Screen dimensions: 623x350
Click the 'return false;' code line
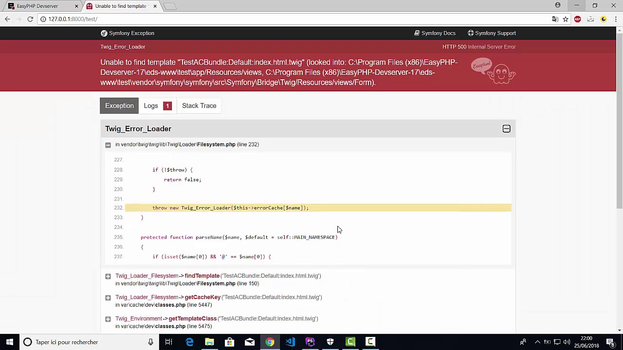click(x=183, y=180)
